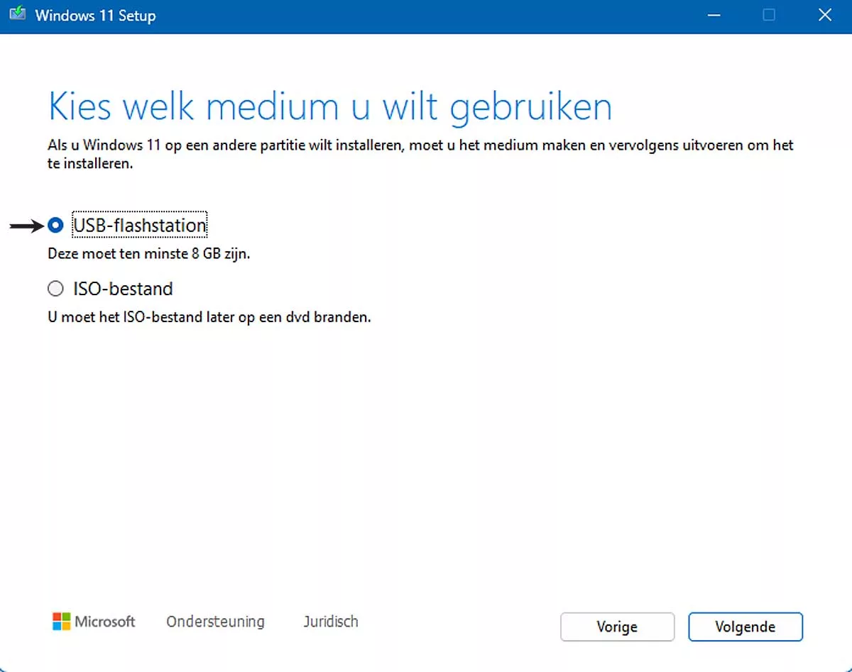Select the USB-flashstation radio button
Screen dimensions: 852x672
click(55, 226)
